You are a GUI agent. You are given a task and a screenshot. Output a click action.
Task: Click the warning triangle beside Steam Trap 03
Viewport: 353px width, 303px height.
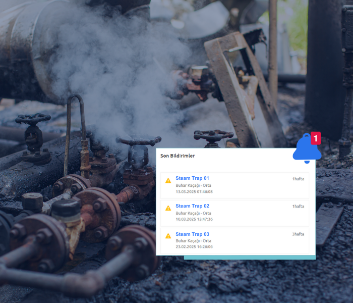tap(168, 236)
